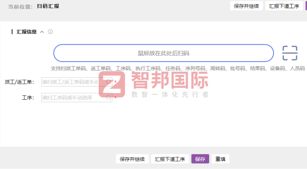Click bottom 保存并继续 button
This screenshot has height=169, width=307.
coord(132,159)
